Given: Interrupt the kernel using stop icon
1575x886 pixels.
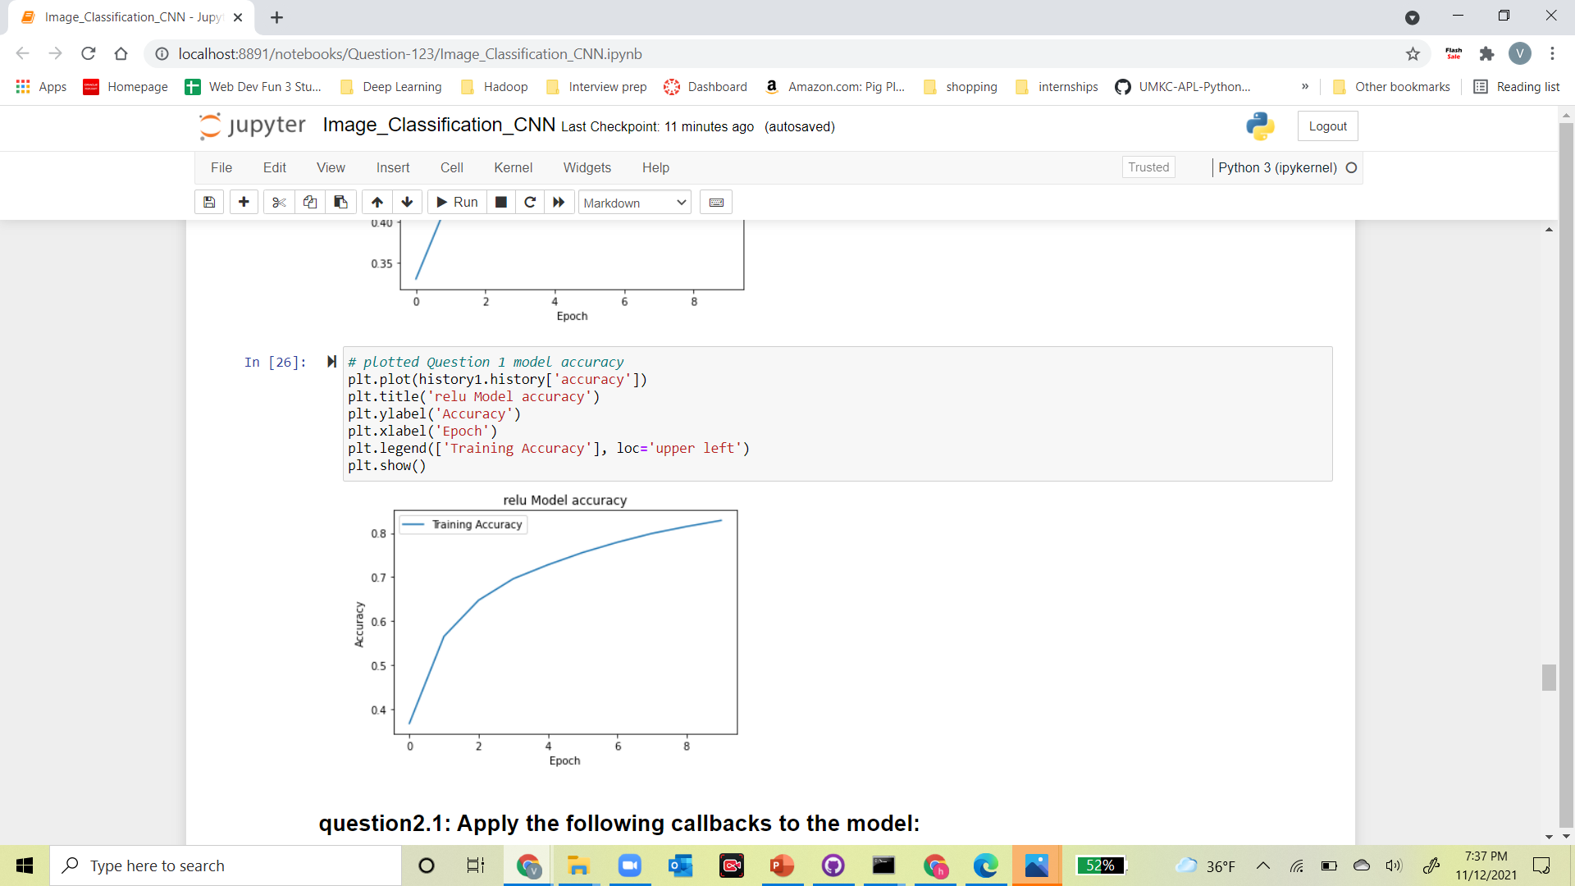Looking at the screenshot, I should [x=500, y=202].
